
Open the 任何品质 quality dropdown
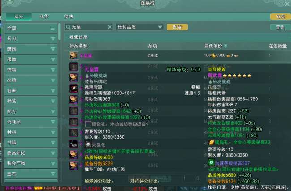[140, 27]
